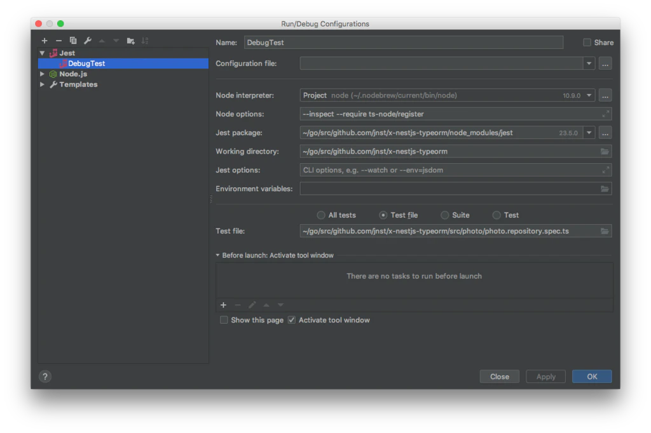Open edit templates wrench icon in toolbar
This screenshot has width=651, height=433.
pyautogui.click(x=88, y=41)
